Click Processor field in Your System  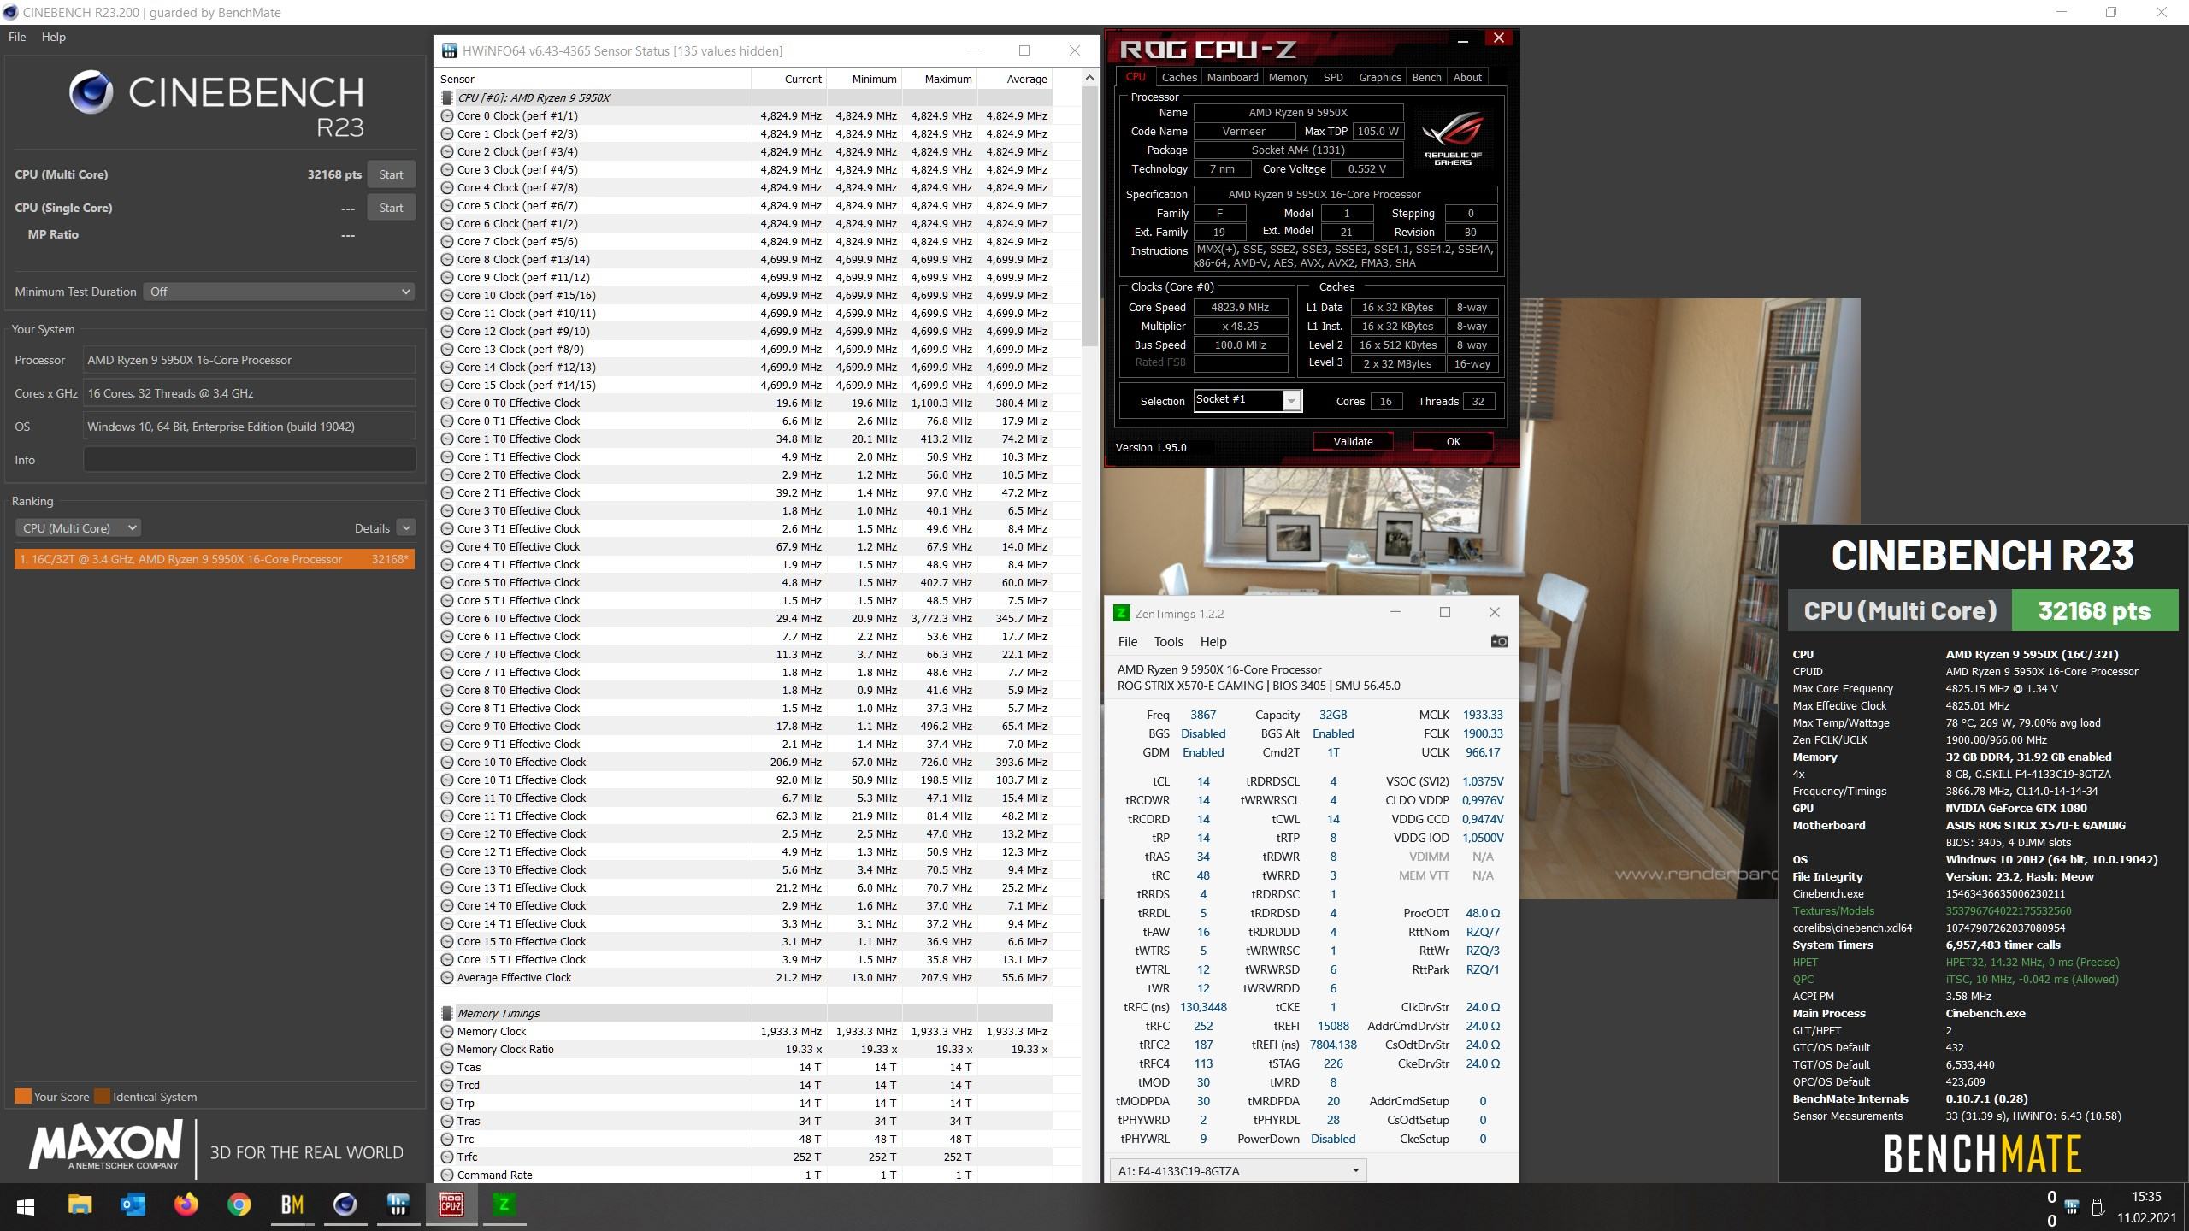click(x=250, y=360)
